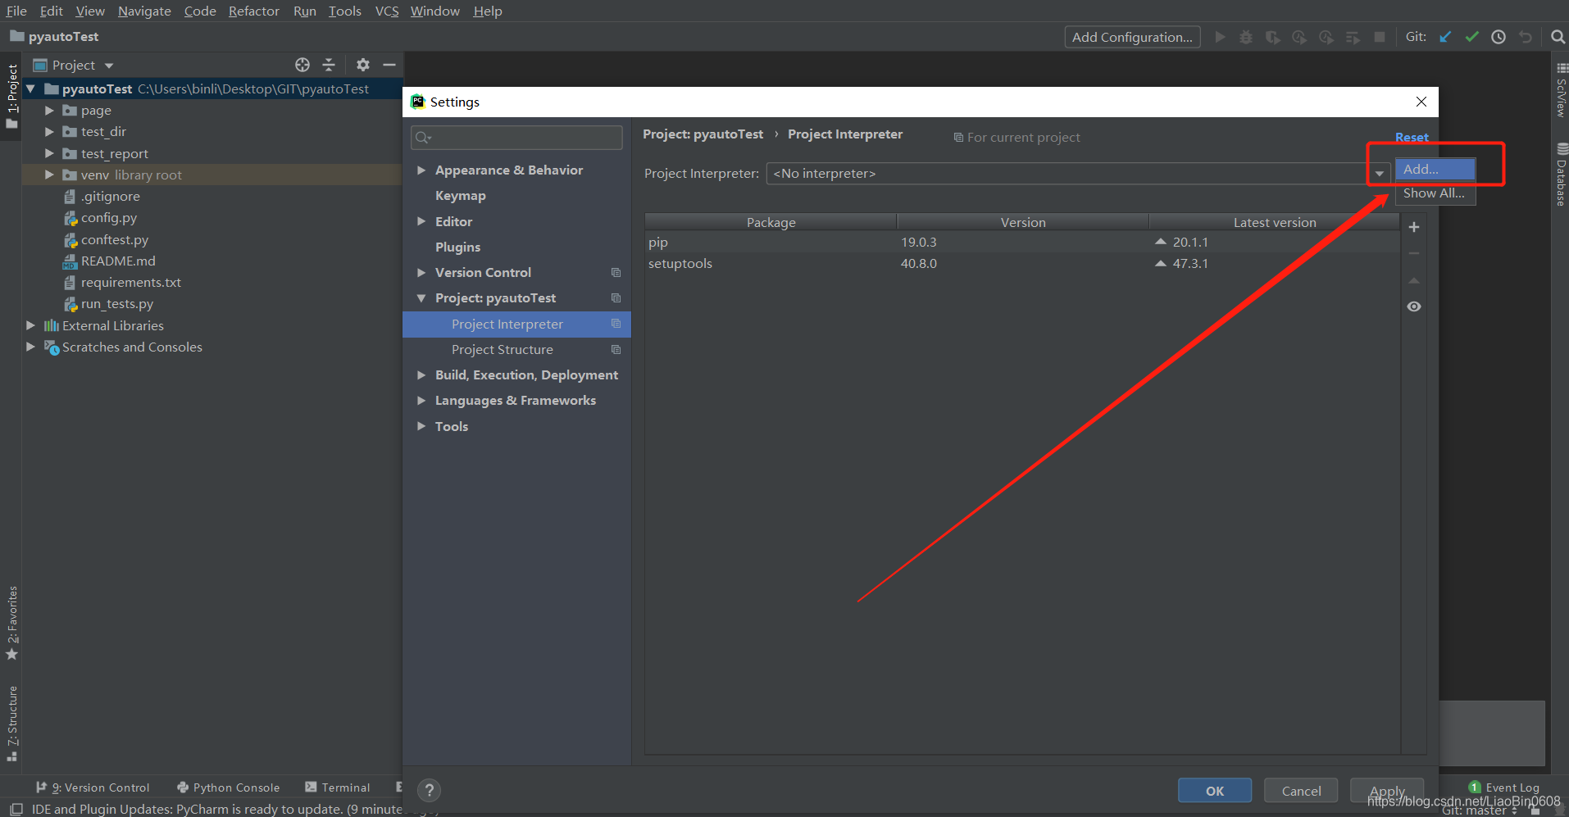Open the Database side panel
The image size is (1569, 817).
[x=1562, y=175]
